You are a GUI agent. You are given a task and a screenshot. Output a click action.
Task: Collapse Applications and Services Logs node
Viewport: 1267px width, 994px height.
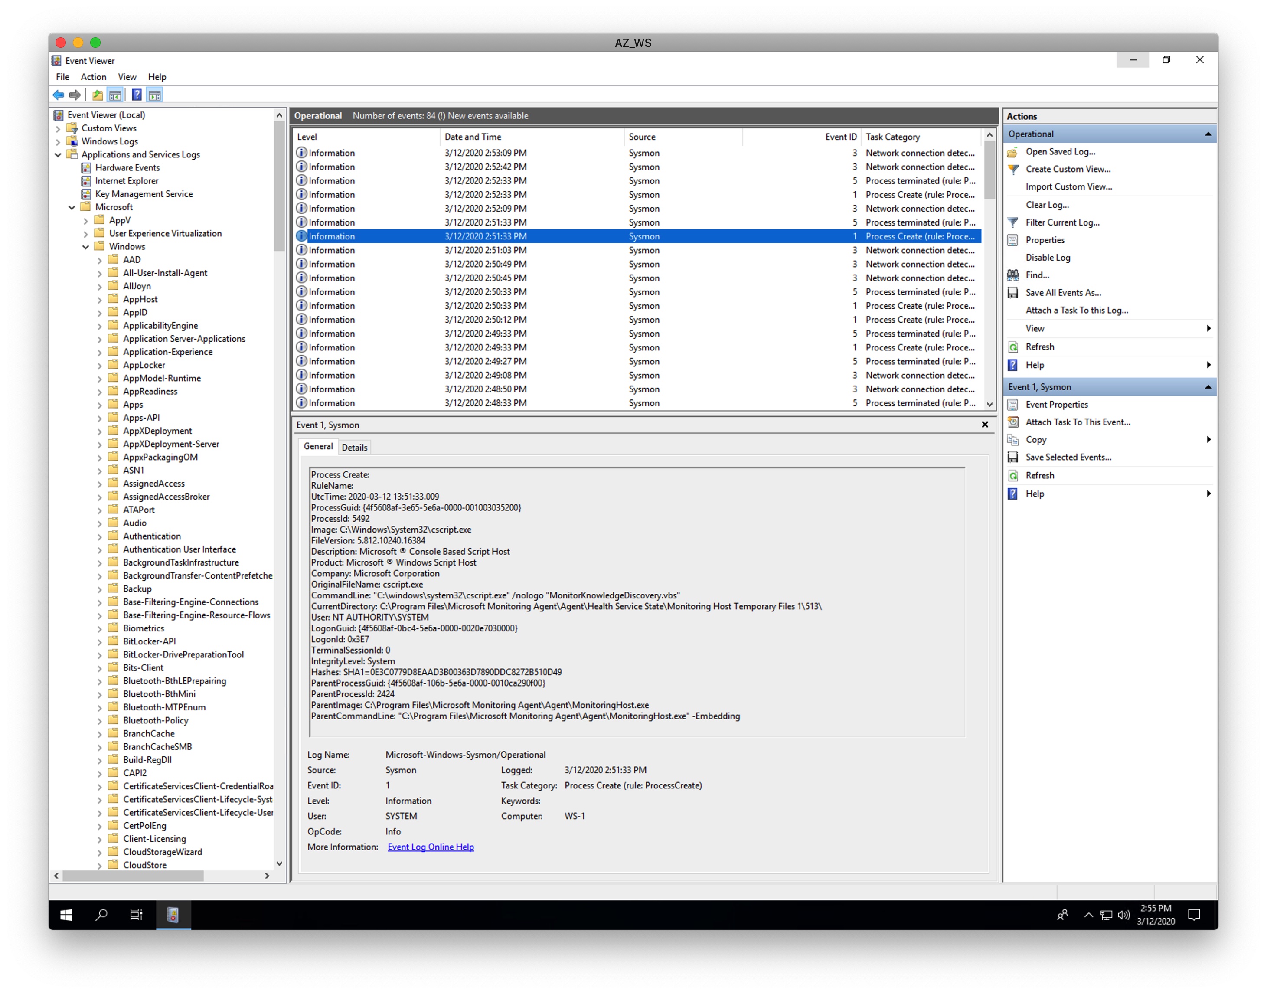[58, 155]
